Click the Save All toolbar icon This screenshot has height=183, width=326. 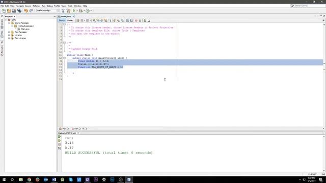[19, 11]
